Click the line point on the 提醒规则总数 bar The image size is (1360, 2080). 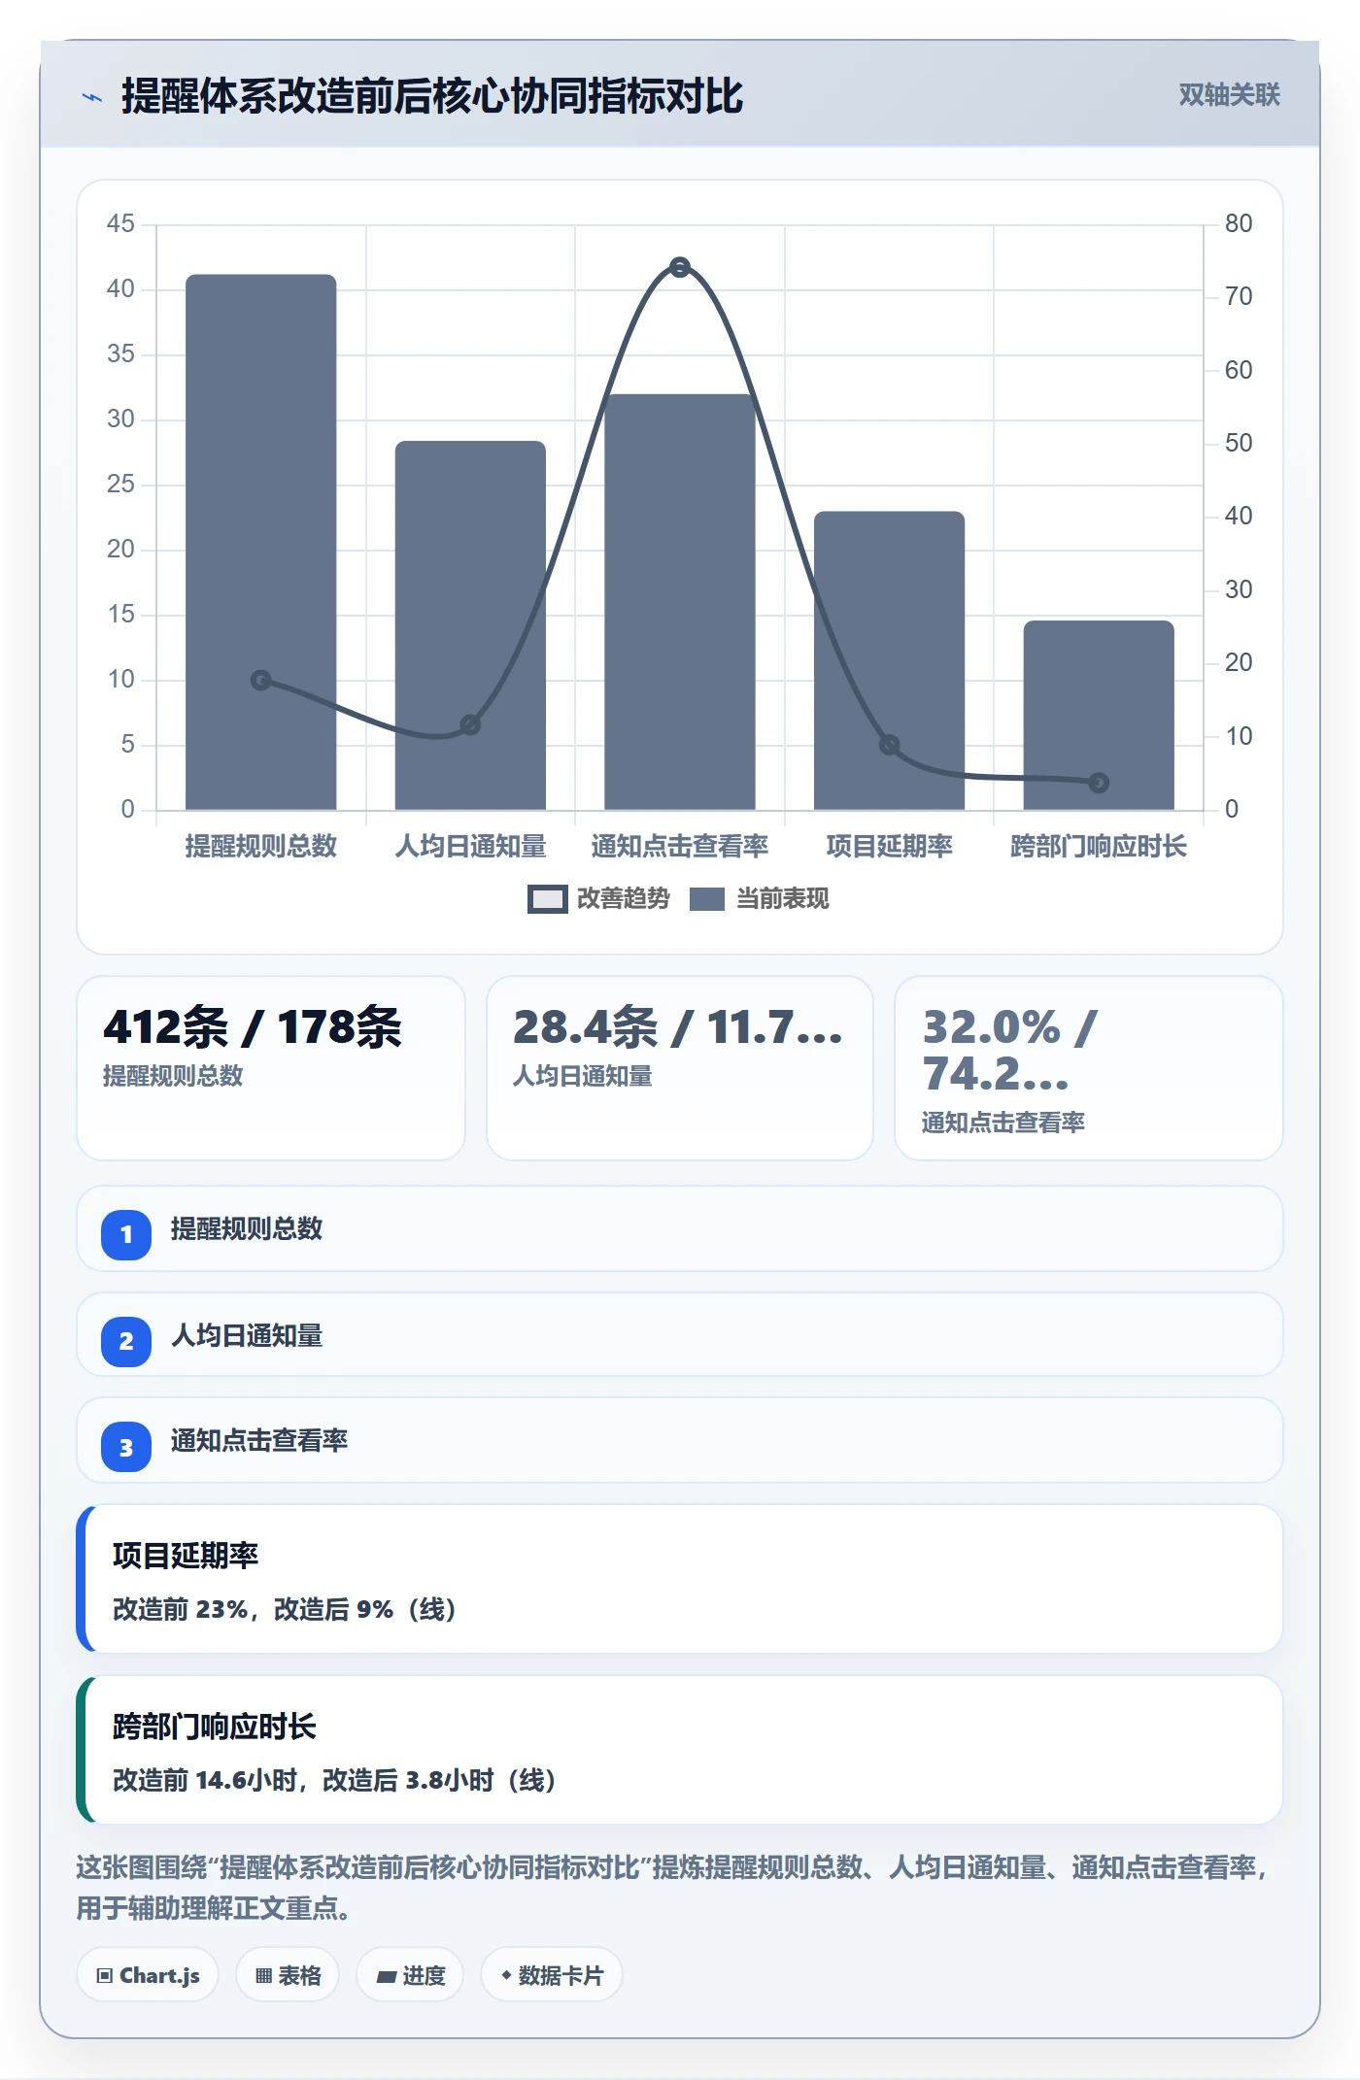tap(261, 680)
